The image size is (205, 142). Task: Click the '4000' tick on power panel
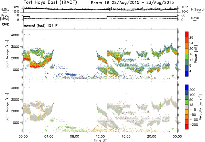(x=15, y=35)
